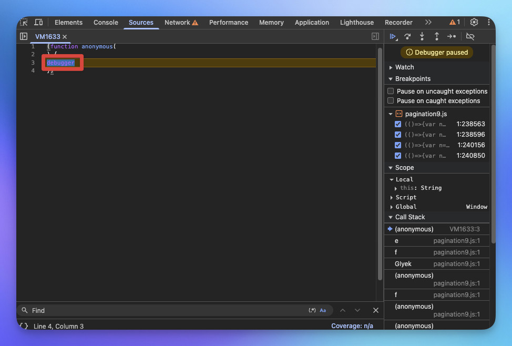512x346 pixels.
Task: Uncheck breakpoint at 1:240156
Action: (x=398, y=145)
